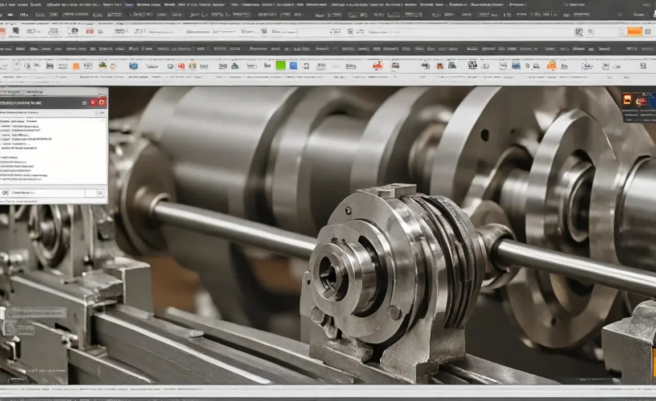The width and height of the screenshot is (656, 401).
Task: Click the icon left of the dialog input field
Action: coord(5,193)
